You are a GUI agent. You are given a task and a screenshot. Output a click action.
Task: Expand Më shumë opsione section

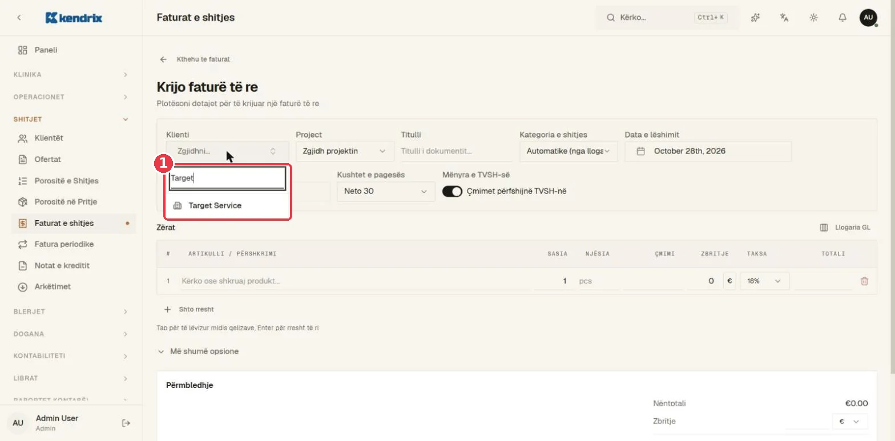198,351
